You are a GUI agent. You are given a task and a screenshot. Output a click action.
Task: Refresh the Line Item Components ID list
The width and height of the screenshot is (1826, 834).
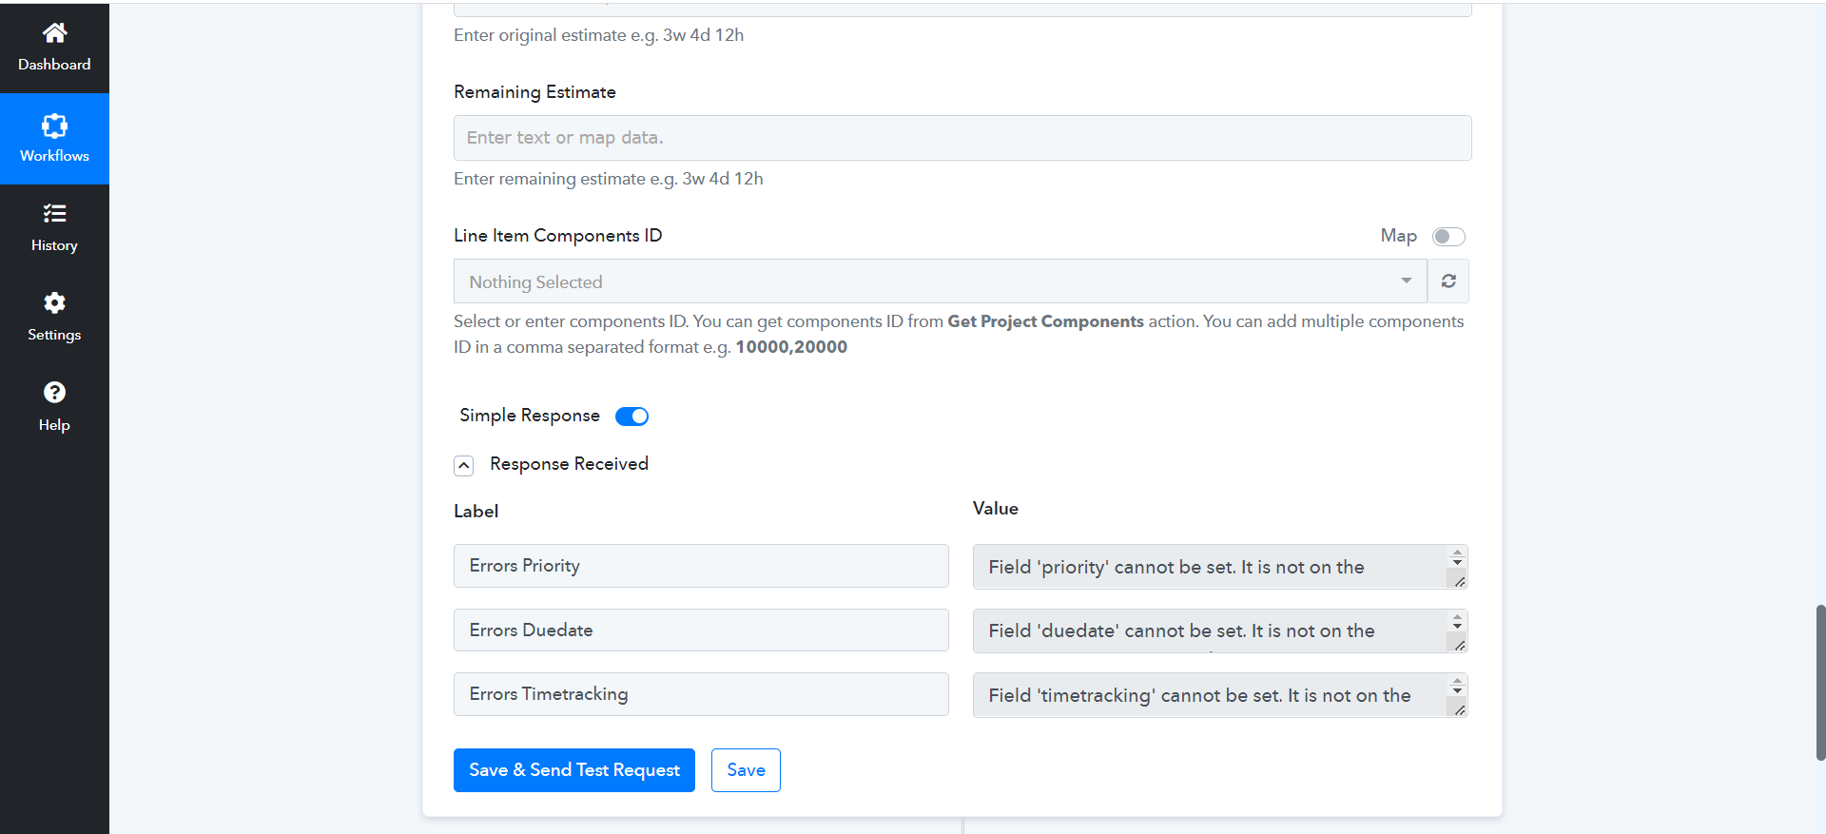[x=1448, y=281]
